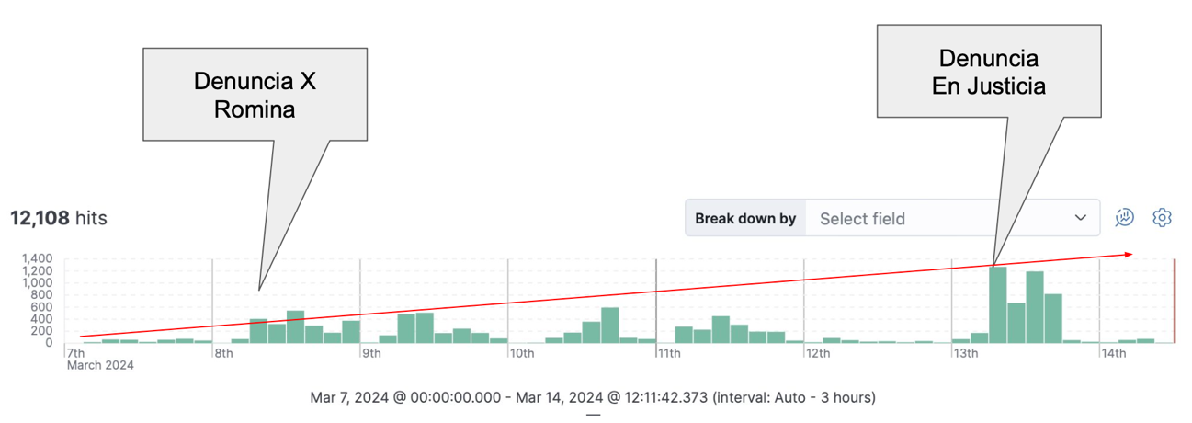The height and width of the screenshot is (423, 1192).
Task: Select the tallest bar on the 8th
Action: coord(296,326)
